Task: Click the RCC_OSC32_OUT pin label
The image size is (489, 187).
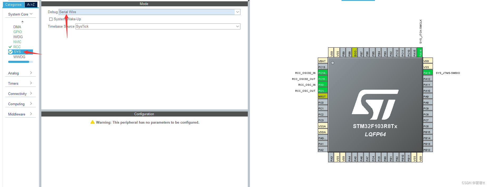Action: pos(304,79)
